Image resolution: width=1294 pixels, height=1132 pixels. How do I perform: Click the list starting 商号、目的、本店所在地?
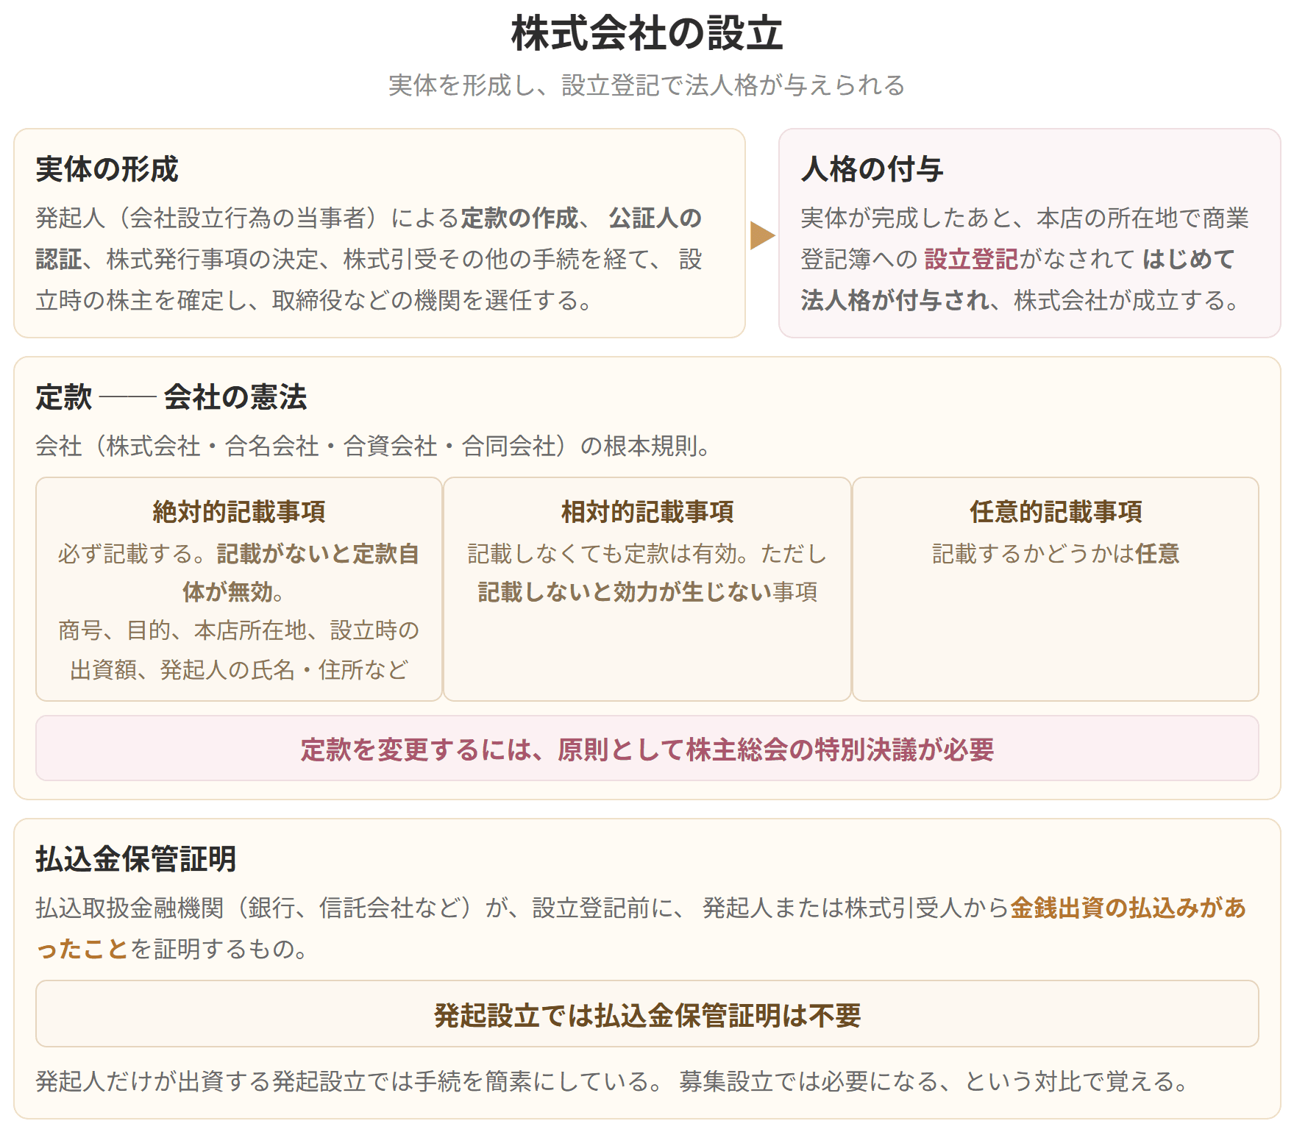pos(239,650)
